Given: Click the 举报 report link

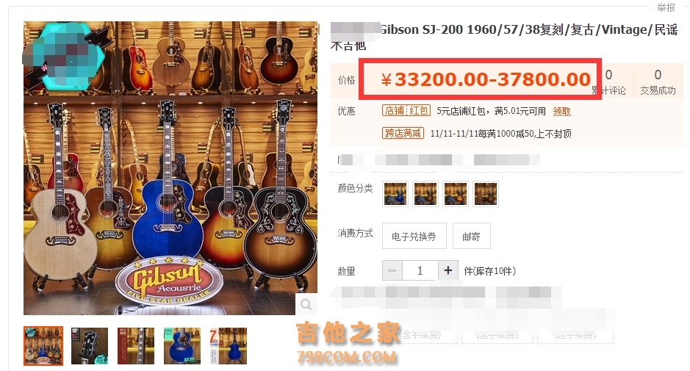Looking at the screenshot, I should click(x=666, y=7).
